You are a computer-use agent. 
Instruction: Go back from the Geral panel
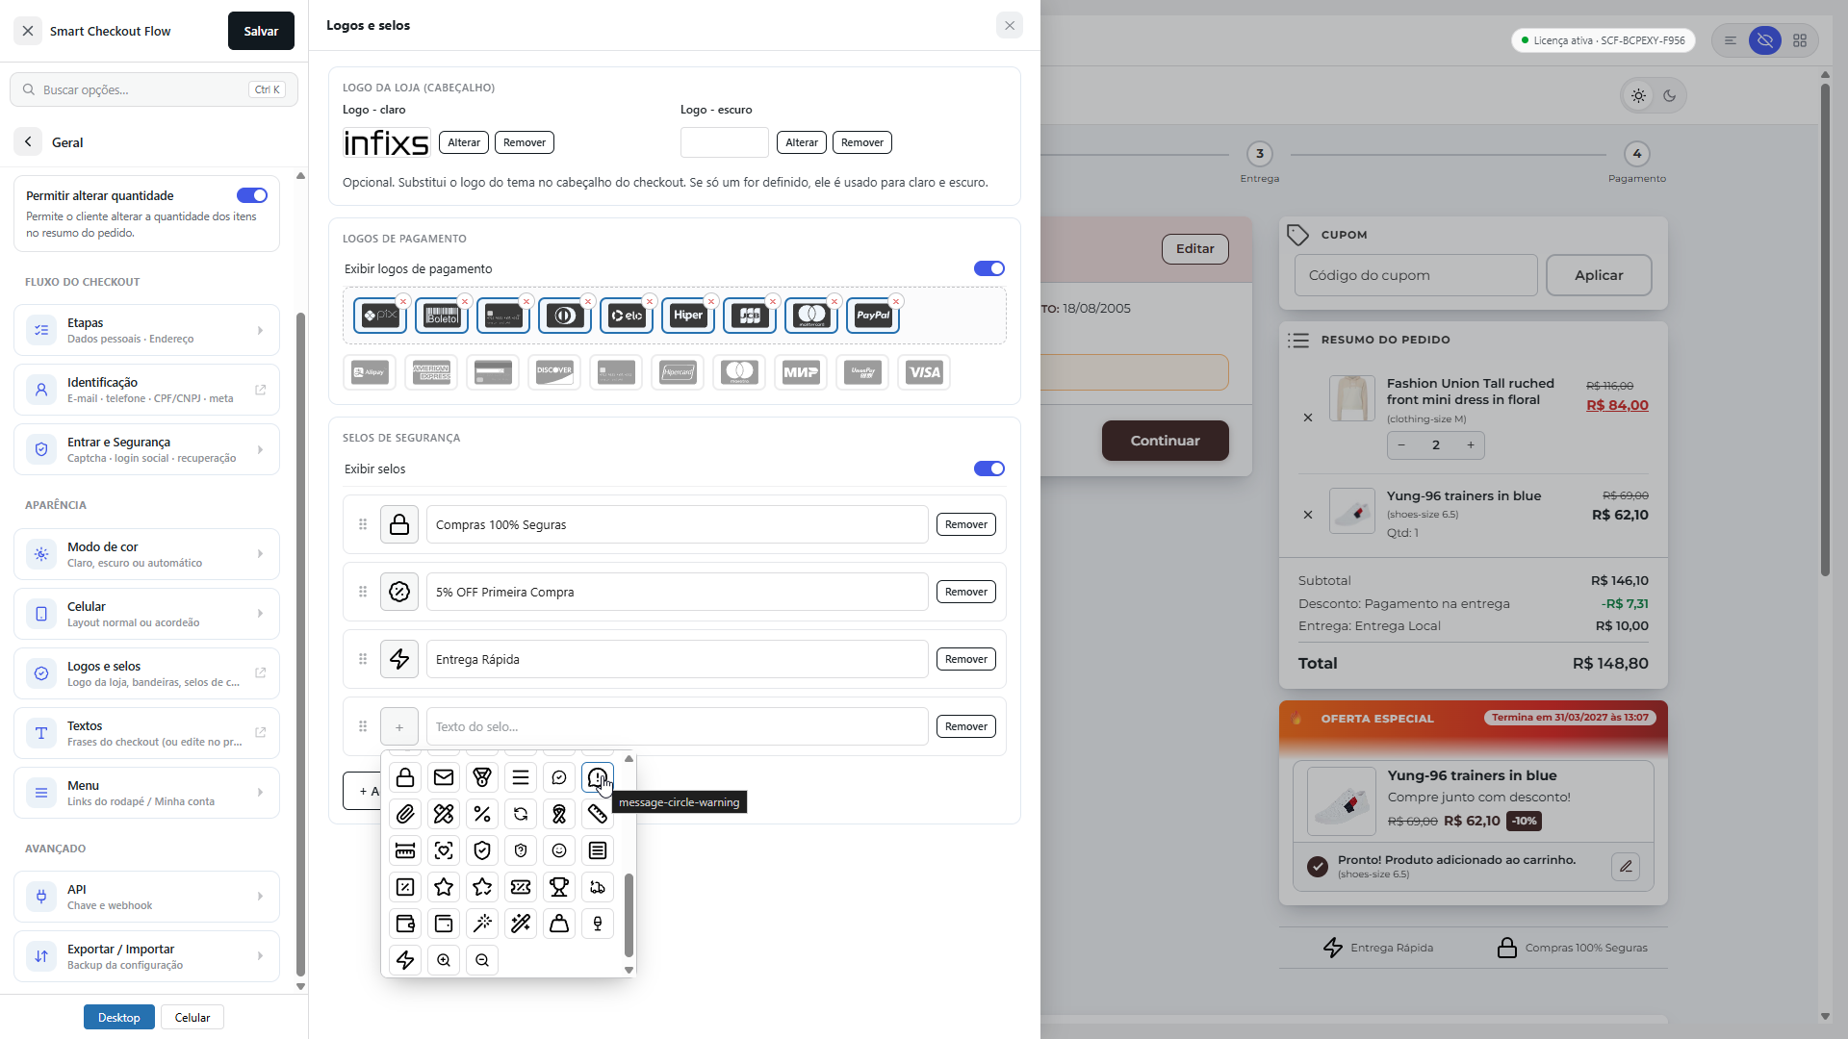(x=28, y=142)
